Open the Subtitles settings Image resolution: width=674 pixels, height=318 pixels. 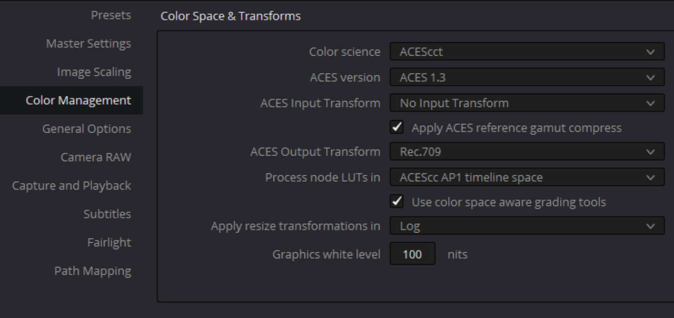click(107, 214)
